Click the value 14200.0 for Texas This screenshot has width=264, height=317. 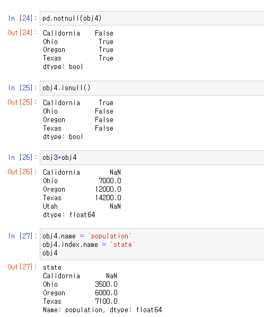[x=108, y=198]
